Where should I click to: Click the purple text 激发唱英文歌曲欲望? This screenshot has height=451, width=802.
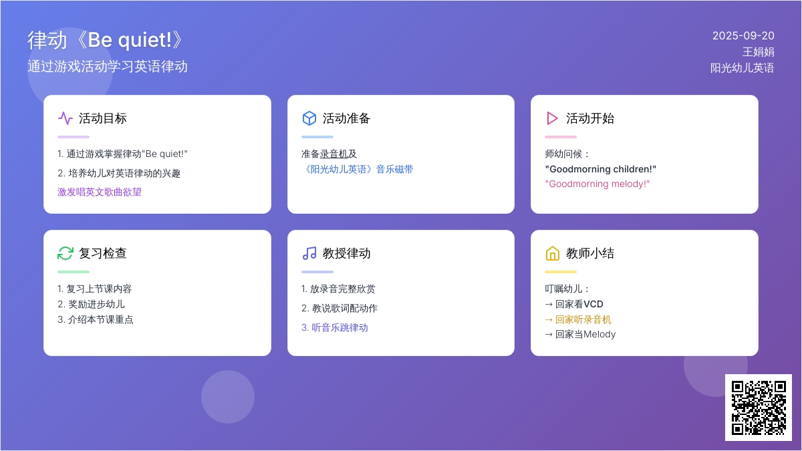click(x=100, y=192)
